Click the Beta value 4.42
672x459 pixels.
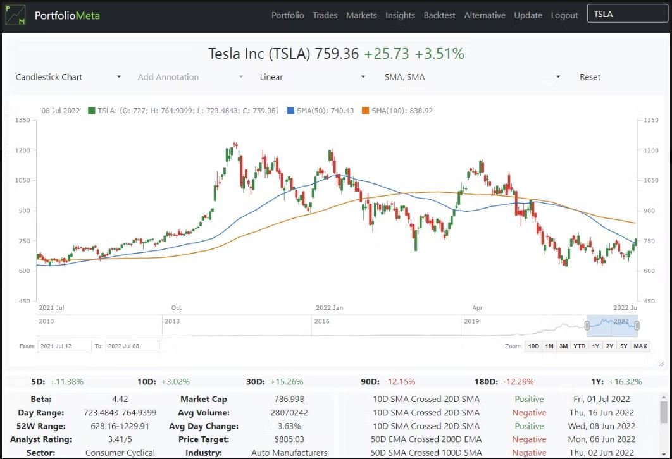[120, 399]
